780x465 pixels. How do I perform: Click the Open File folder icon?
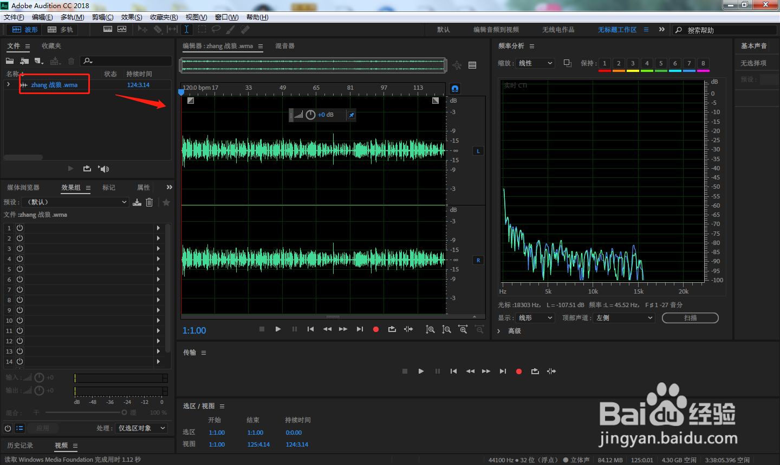(10, 61)
